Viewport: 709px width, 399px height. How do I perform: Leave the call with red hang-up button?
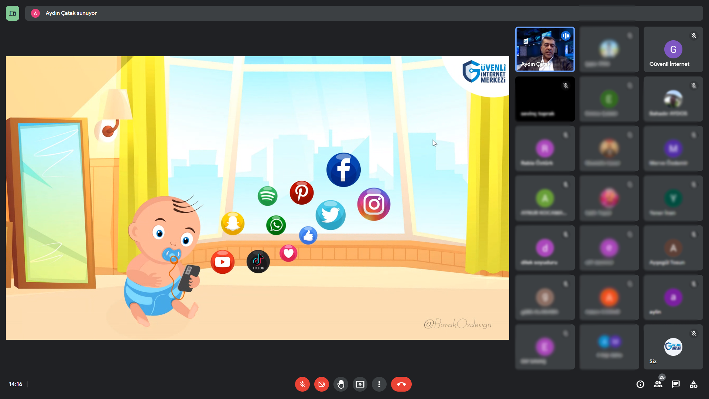pos(401,384)
